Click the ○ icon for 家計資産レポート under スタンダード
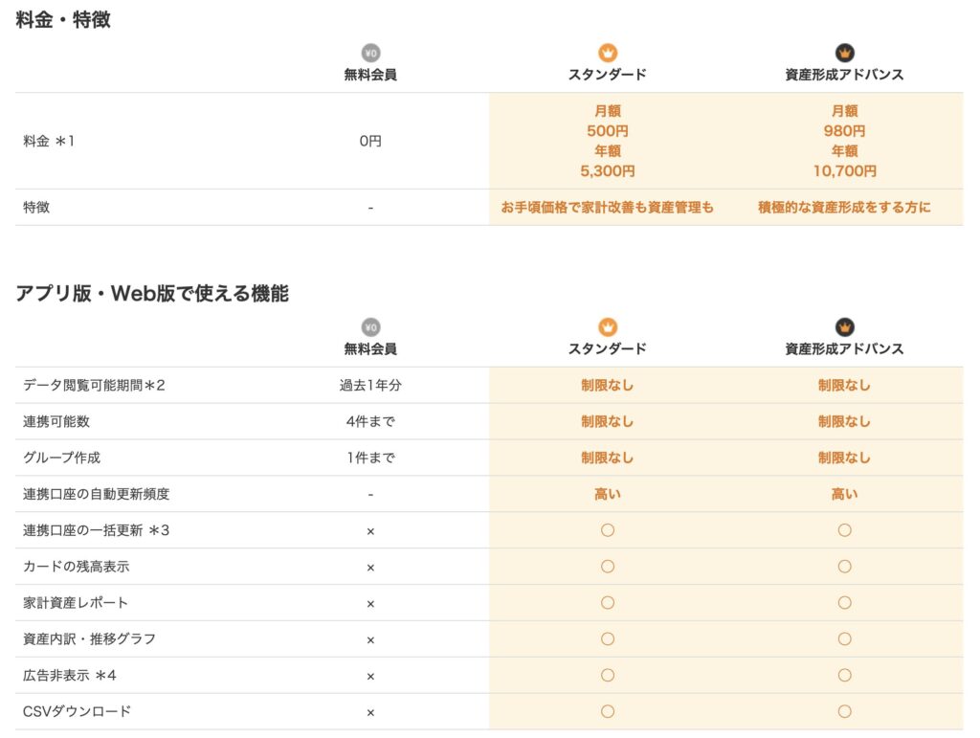The width and height of the screenshot is (980, 738). (x=608, y=602)
